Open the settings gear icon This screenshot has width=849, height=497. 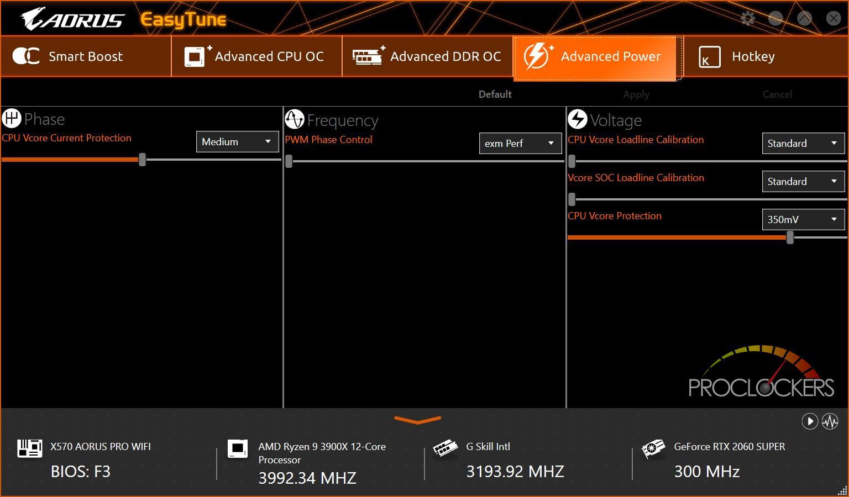747,18
